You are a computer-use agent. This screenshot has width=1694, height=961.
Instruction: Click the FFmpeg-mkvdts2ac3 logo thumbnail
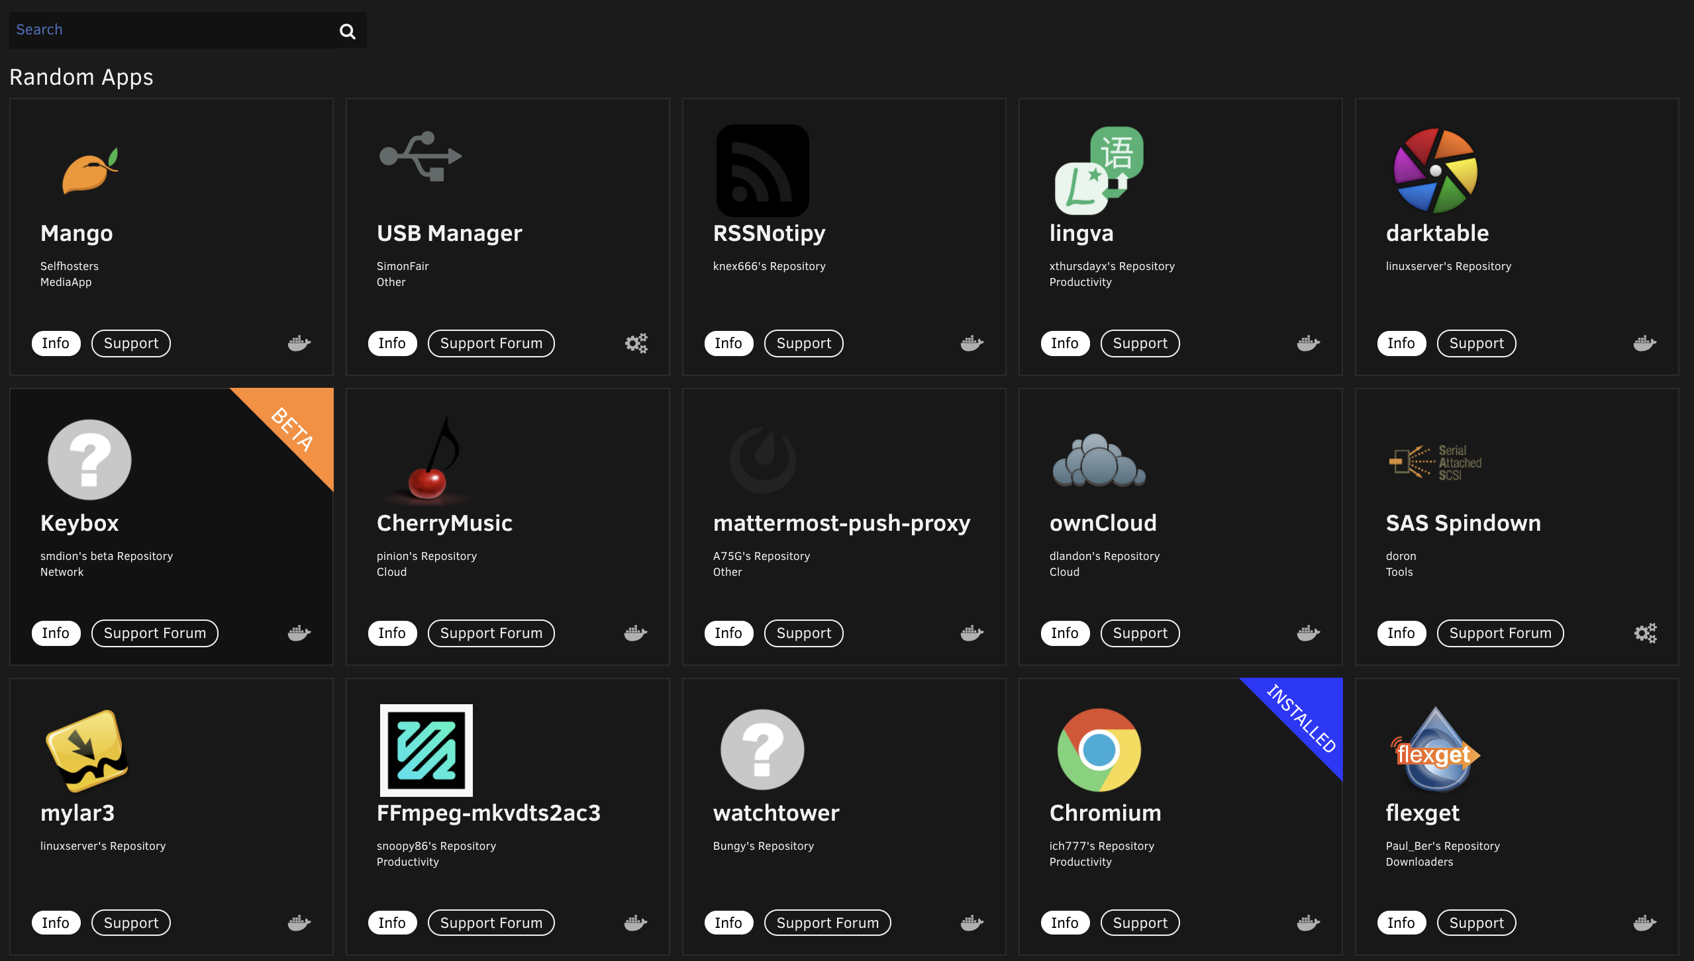coord(426,750)
